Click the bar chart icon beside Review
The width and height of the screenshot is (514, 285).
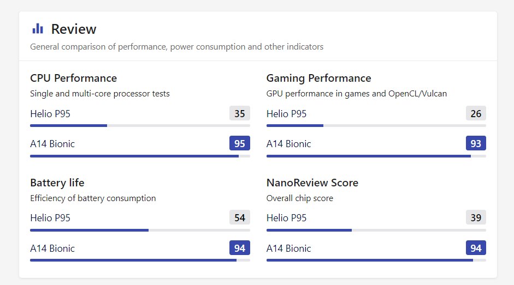point(38,29)
